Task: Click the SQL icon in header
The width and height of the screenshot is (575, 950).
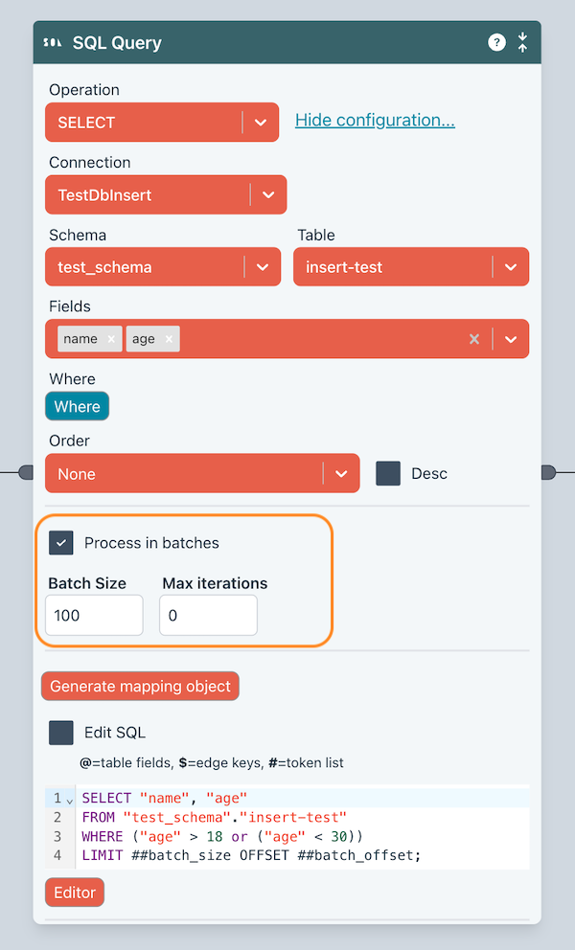Action: click(x=53, y=43)
